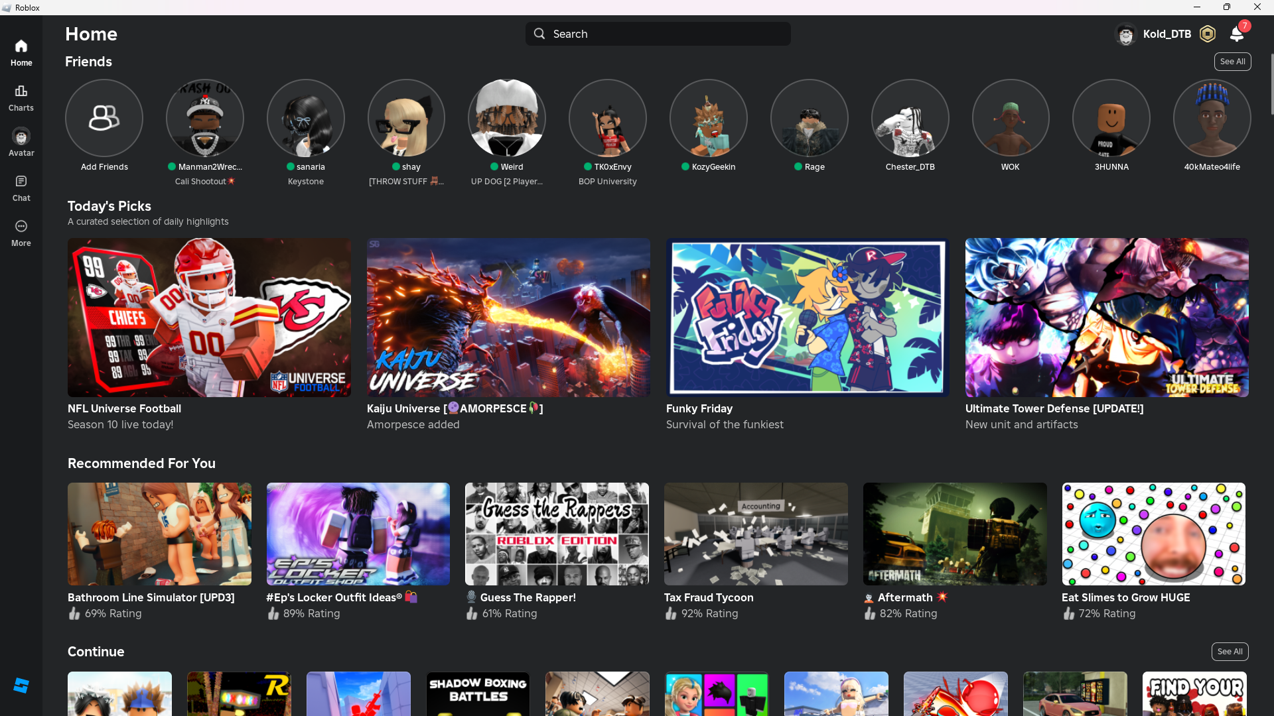Open Guess The Rapper thumbnail
This screenshot has width=1274, height=716.
point(557,534)
